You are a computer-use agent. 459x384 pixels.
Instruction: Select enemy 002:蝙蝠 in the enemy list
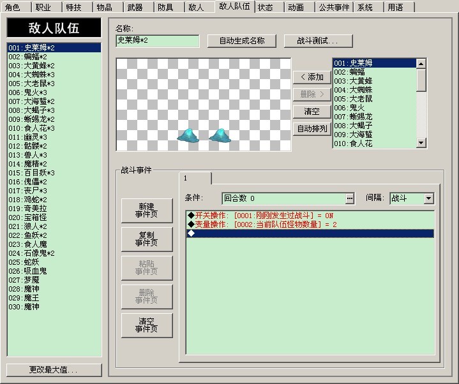coord(375,72)
